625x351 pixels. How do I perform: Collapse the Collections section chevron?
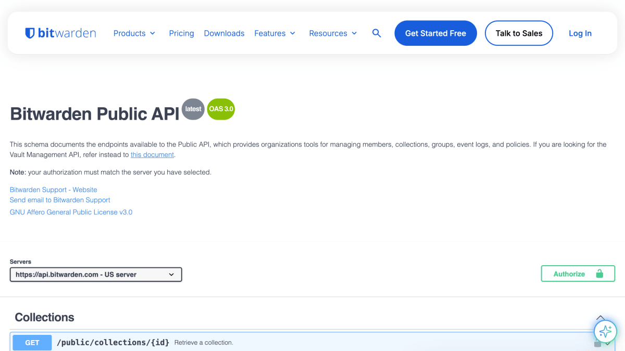click(x=601, y=317)
